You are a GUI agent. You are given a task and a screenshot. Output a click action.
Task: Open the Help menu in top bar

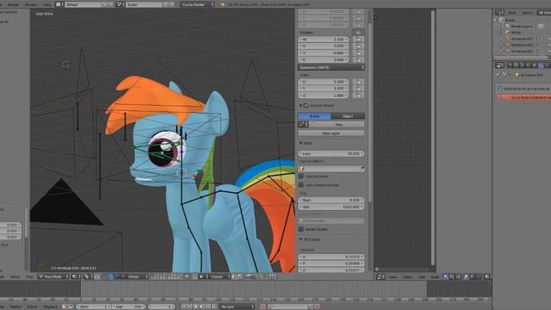click(46, 4)
